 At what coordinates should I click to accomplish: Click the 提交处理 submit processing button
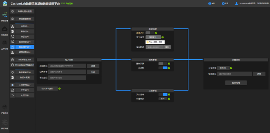pyautogui.click(x=236, y=83)
